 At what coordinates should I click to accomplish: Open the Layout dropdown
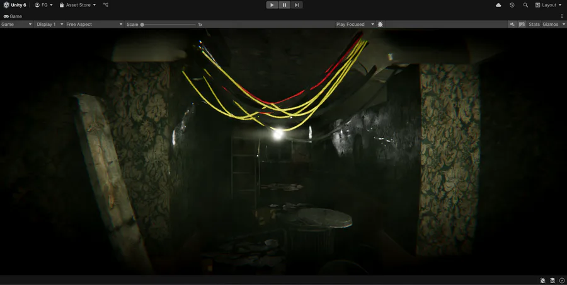[x=548, y=5]
